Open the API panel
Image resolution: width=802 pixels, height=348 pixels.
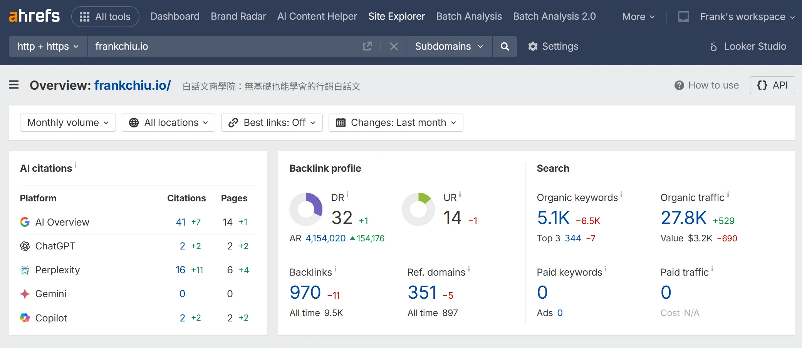[x=772, y=85]
